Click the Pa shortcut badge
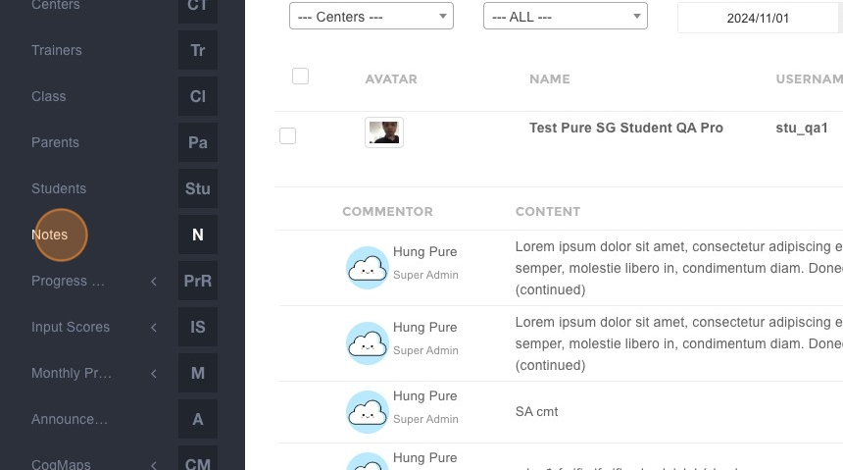The image size is (843, 470). (198, 142)
